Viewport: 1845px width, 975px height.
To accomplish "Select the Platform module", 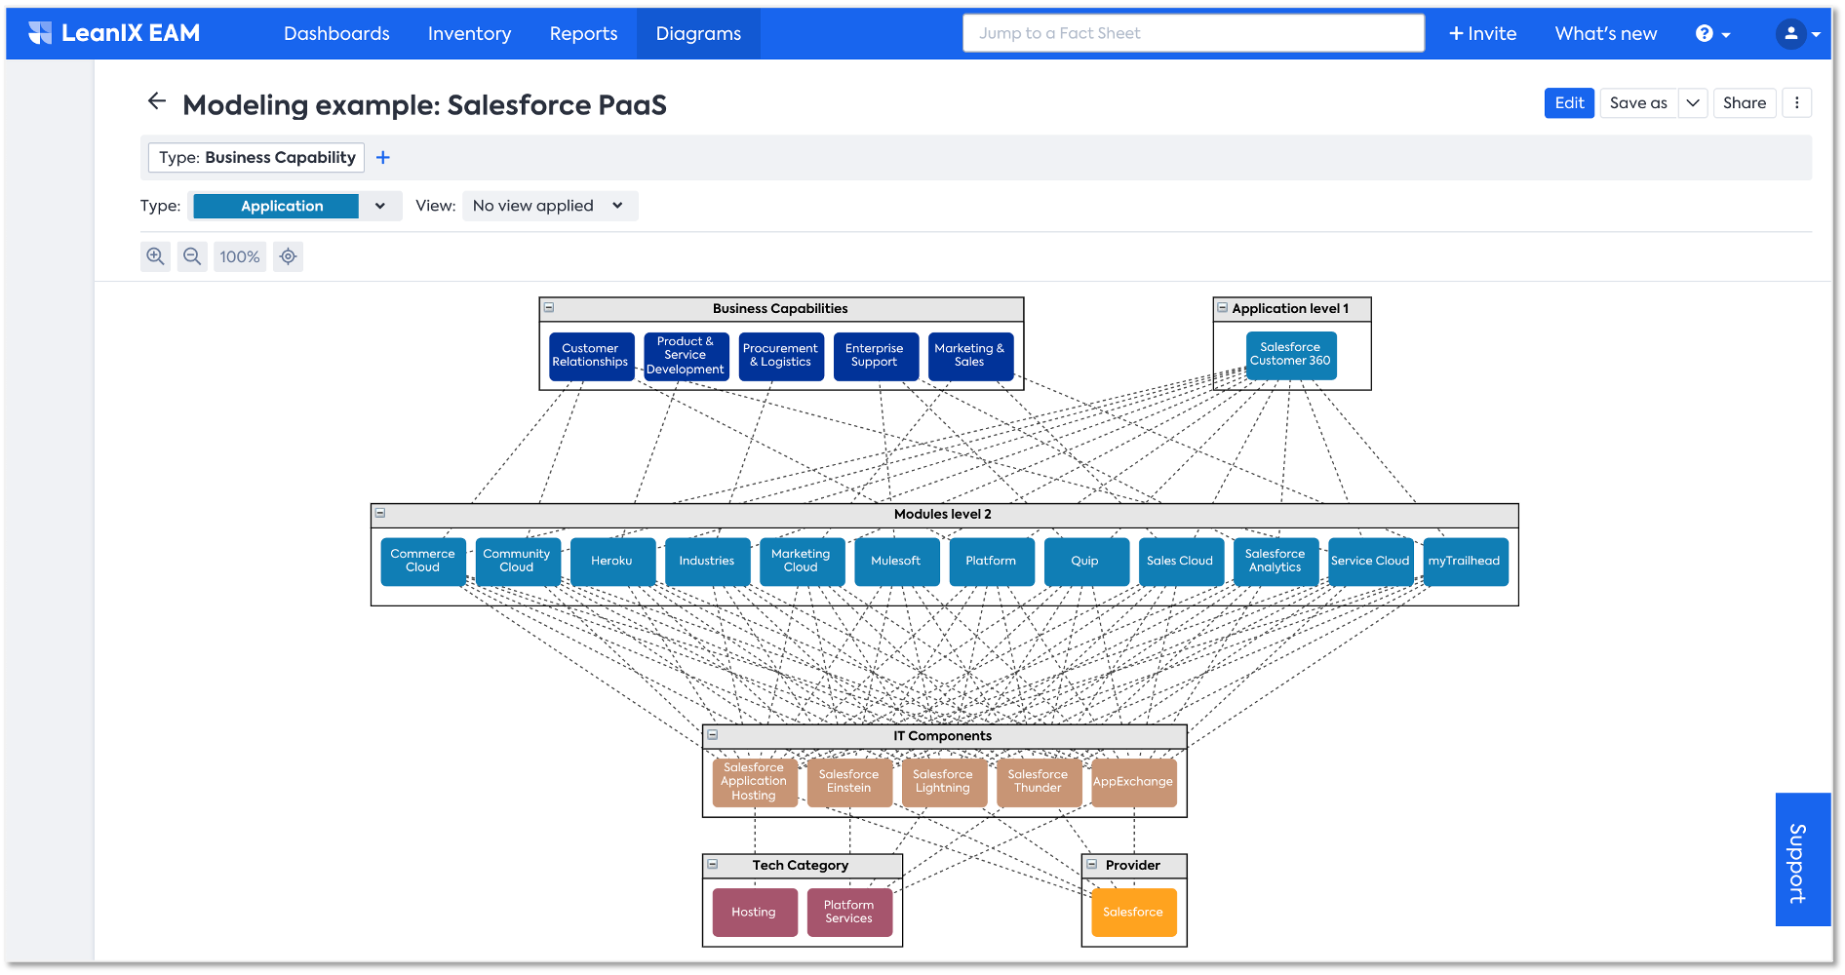I will [x=992, y=562].
